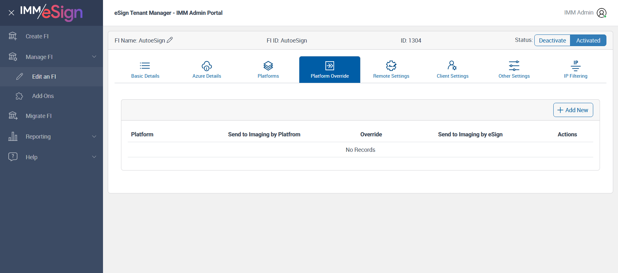Click the Activated status button
This screenshot has height=273, width=618.
pos(588,40)
